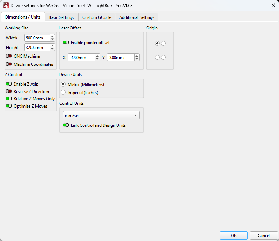Screen dimensions: 279x241
Task: Switch to the Basic Settings tab
Action: 61,17
